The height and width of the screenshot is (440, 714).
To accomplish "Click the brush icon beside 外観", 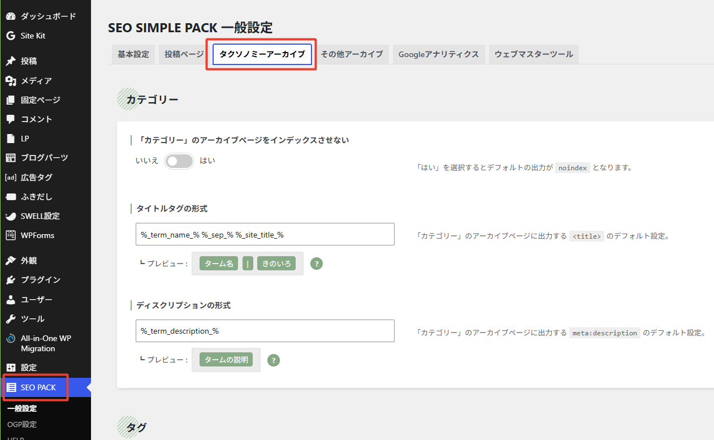I will [11, 261].
